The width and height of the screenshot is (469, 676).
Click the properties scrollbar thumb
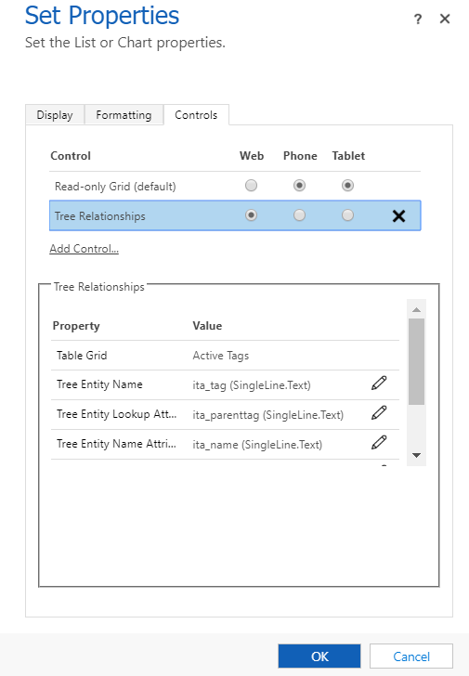pos(416,361)
